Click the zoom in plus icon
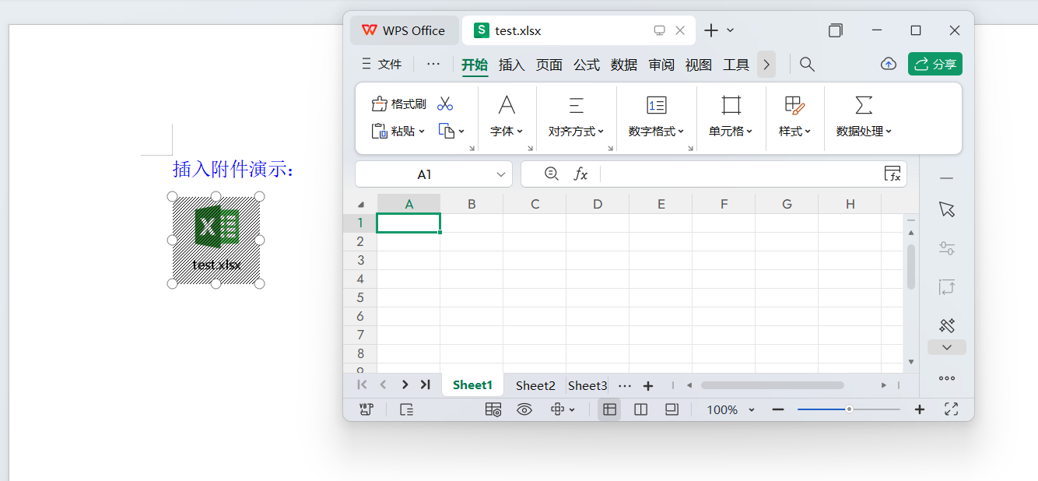The width and height of the screenshot is (1038, 481). coord(919,409)
